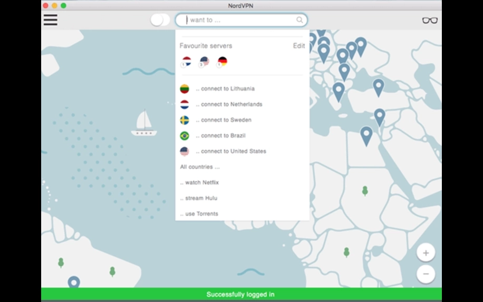
Task: Minimize the NordVPN window
Action: [x=54, y=6]
